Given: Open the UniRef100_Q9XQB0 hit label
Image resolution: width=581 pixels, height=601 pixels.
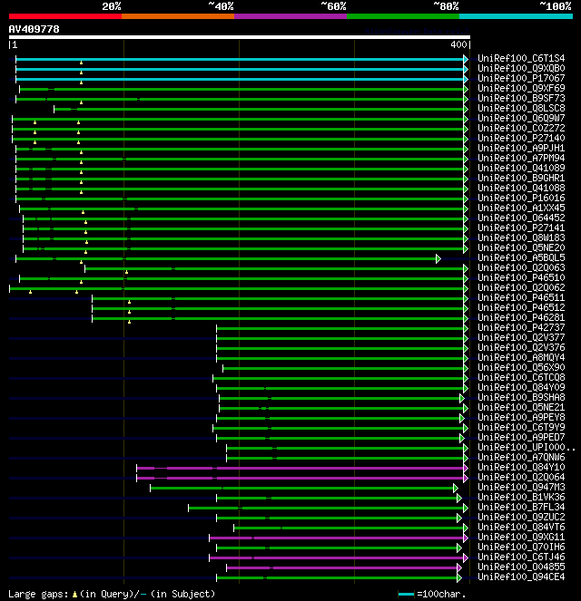Looking at the screenshot, I should [x=521, y=68].
